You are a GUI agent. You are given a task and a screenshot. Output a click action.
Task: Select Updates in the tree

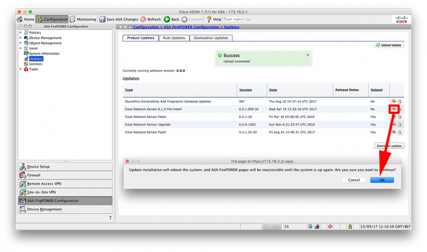pos(36,59)
